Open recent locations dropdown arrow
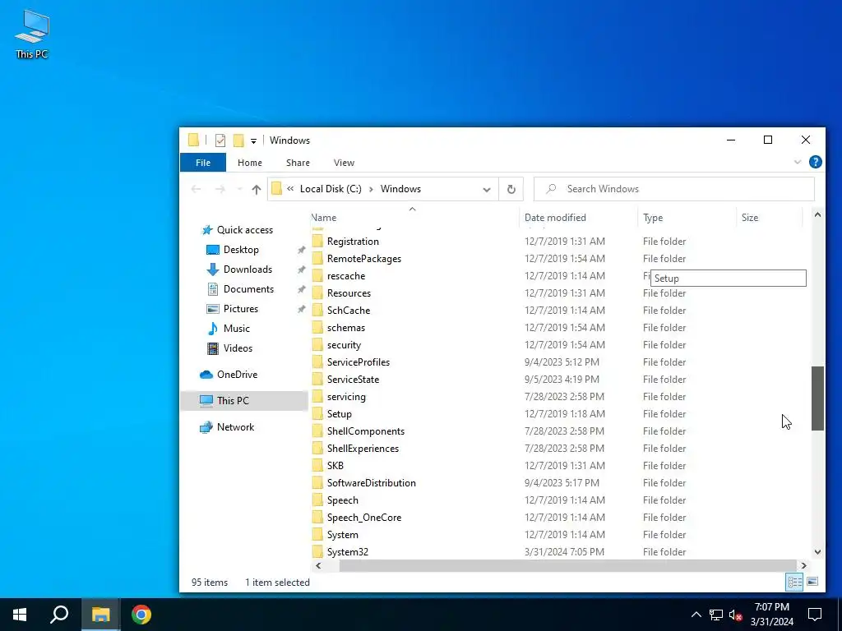The height and width of the screenshot is (631, 842). [239, 189]
